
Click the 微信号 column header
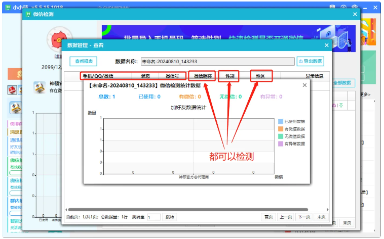coord(172,76)
